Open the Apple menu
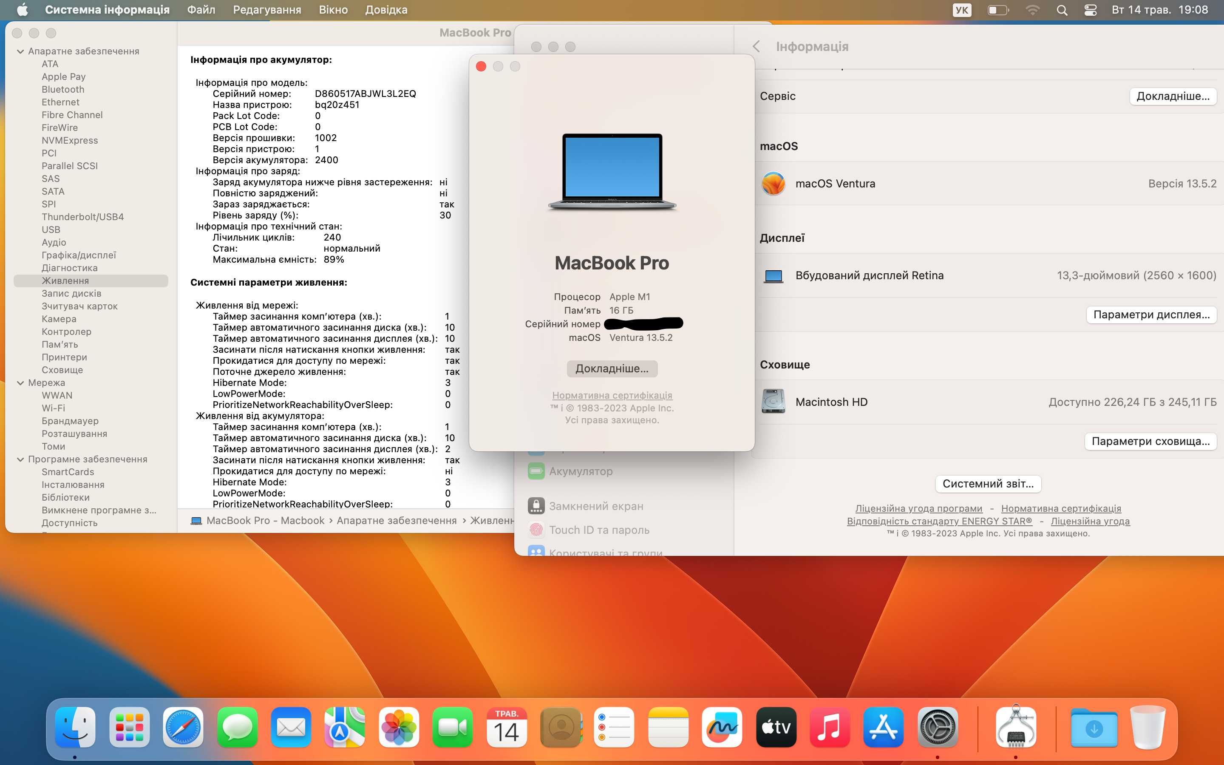This screenshot has width=1224, height=765. click(x=22, y=10)
